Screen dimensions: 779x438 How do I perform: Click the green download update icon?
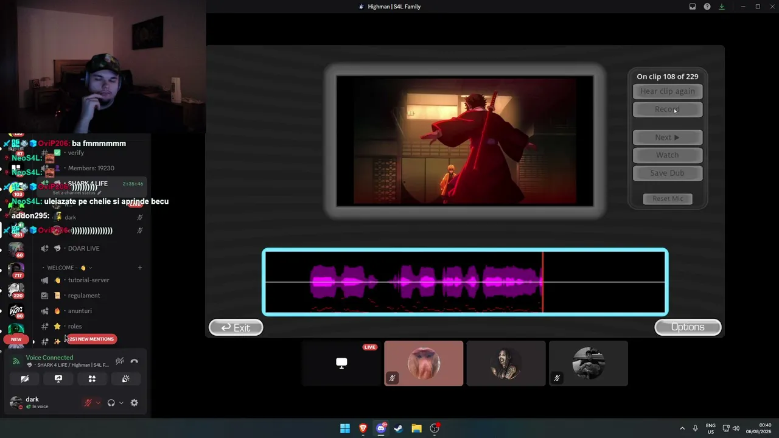coord(722,7)
